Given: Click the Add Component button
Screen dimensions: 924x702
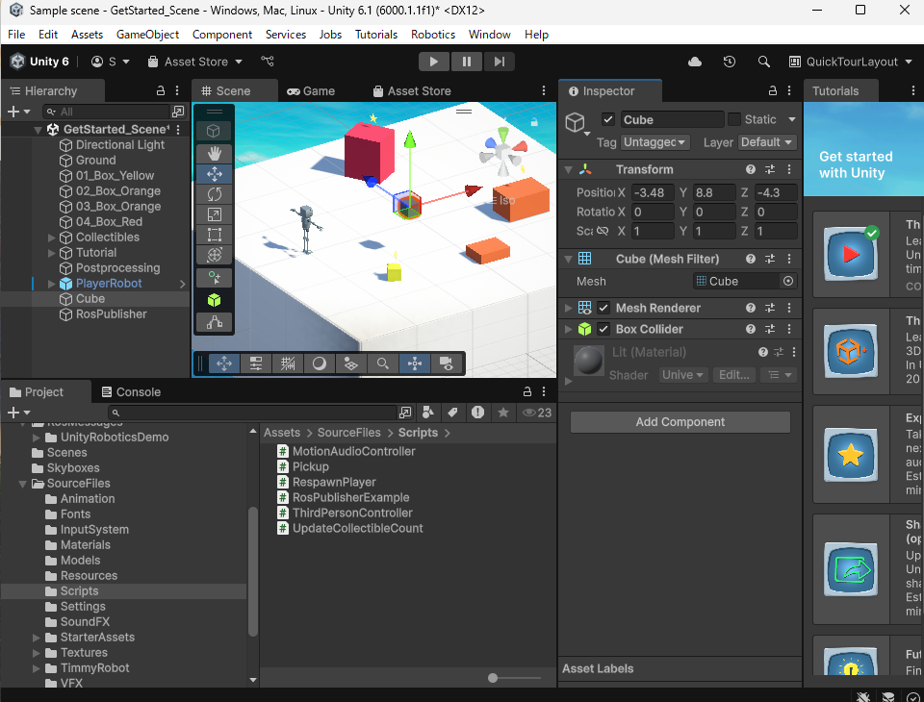Looking at the screenshot, I should pyautogui.click(x=680, y=421).
